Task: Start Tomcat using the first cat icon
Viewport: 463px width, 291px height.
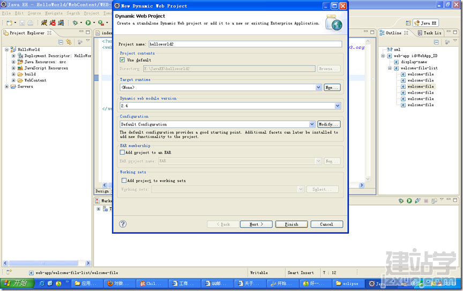Action: point(44,23)
